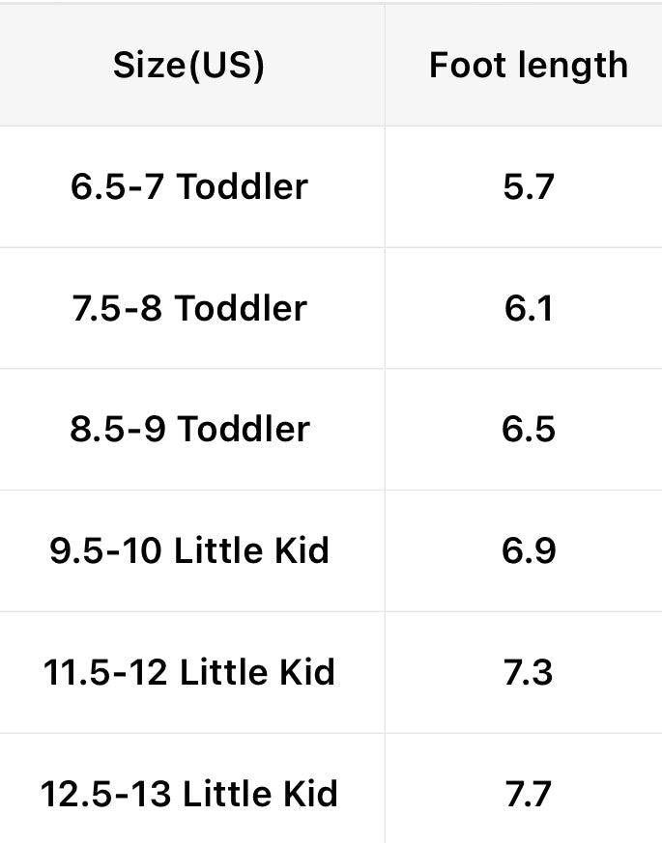Viewport: 662px width, 843px height.
Task: Click the 6.9 foot length value
Action: 528,550
